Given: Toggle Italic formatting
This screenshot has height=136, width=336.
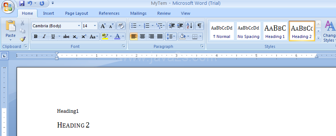Looking at the screenshot, I should point(44,36).
